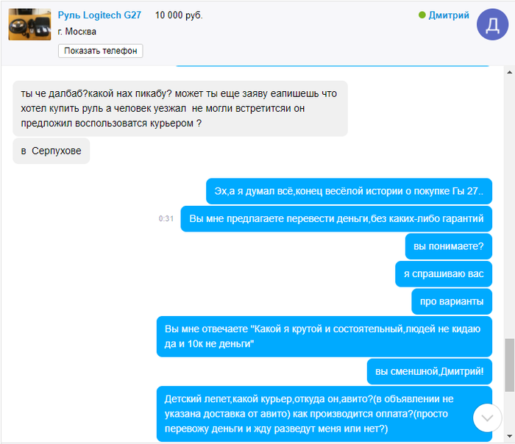The width and height of the screenshot is (515, 444).
Task: Click the message starting 'Эх,а я думал'
Action: [349, 191]
